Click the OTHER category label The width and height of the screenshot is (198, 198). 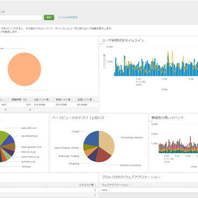coord(75,132)
